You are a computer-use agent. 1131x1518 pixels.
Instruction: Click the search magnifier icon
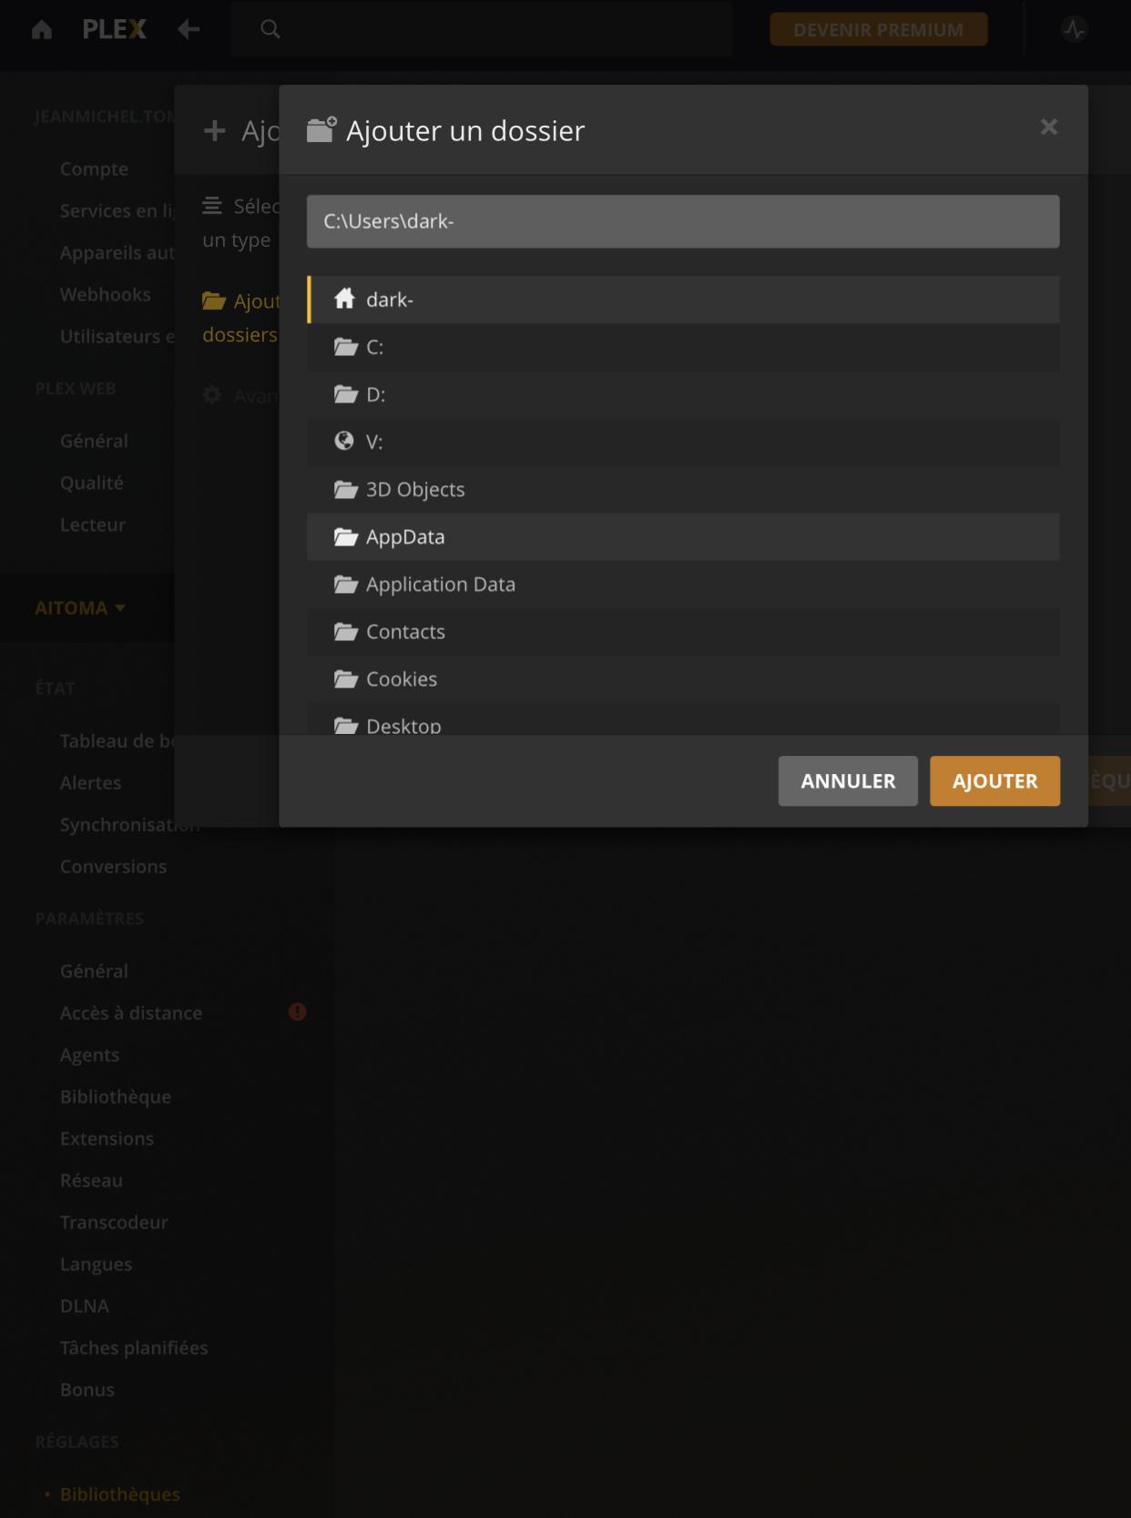pos(270,29)
